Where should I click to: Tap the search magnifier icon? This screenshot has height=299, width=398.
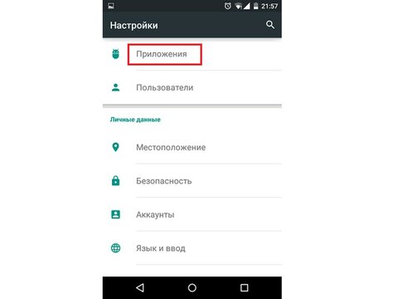tap(270, 25)
